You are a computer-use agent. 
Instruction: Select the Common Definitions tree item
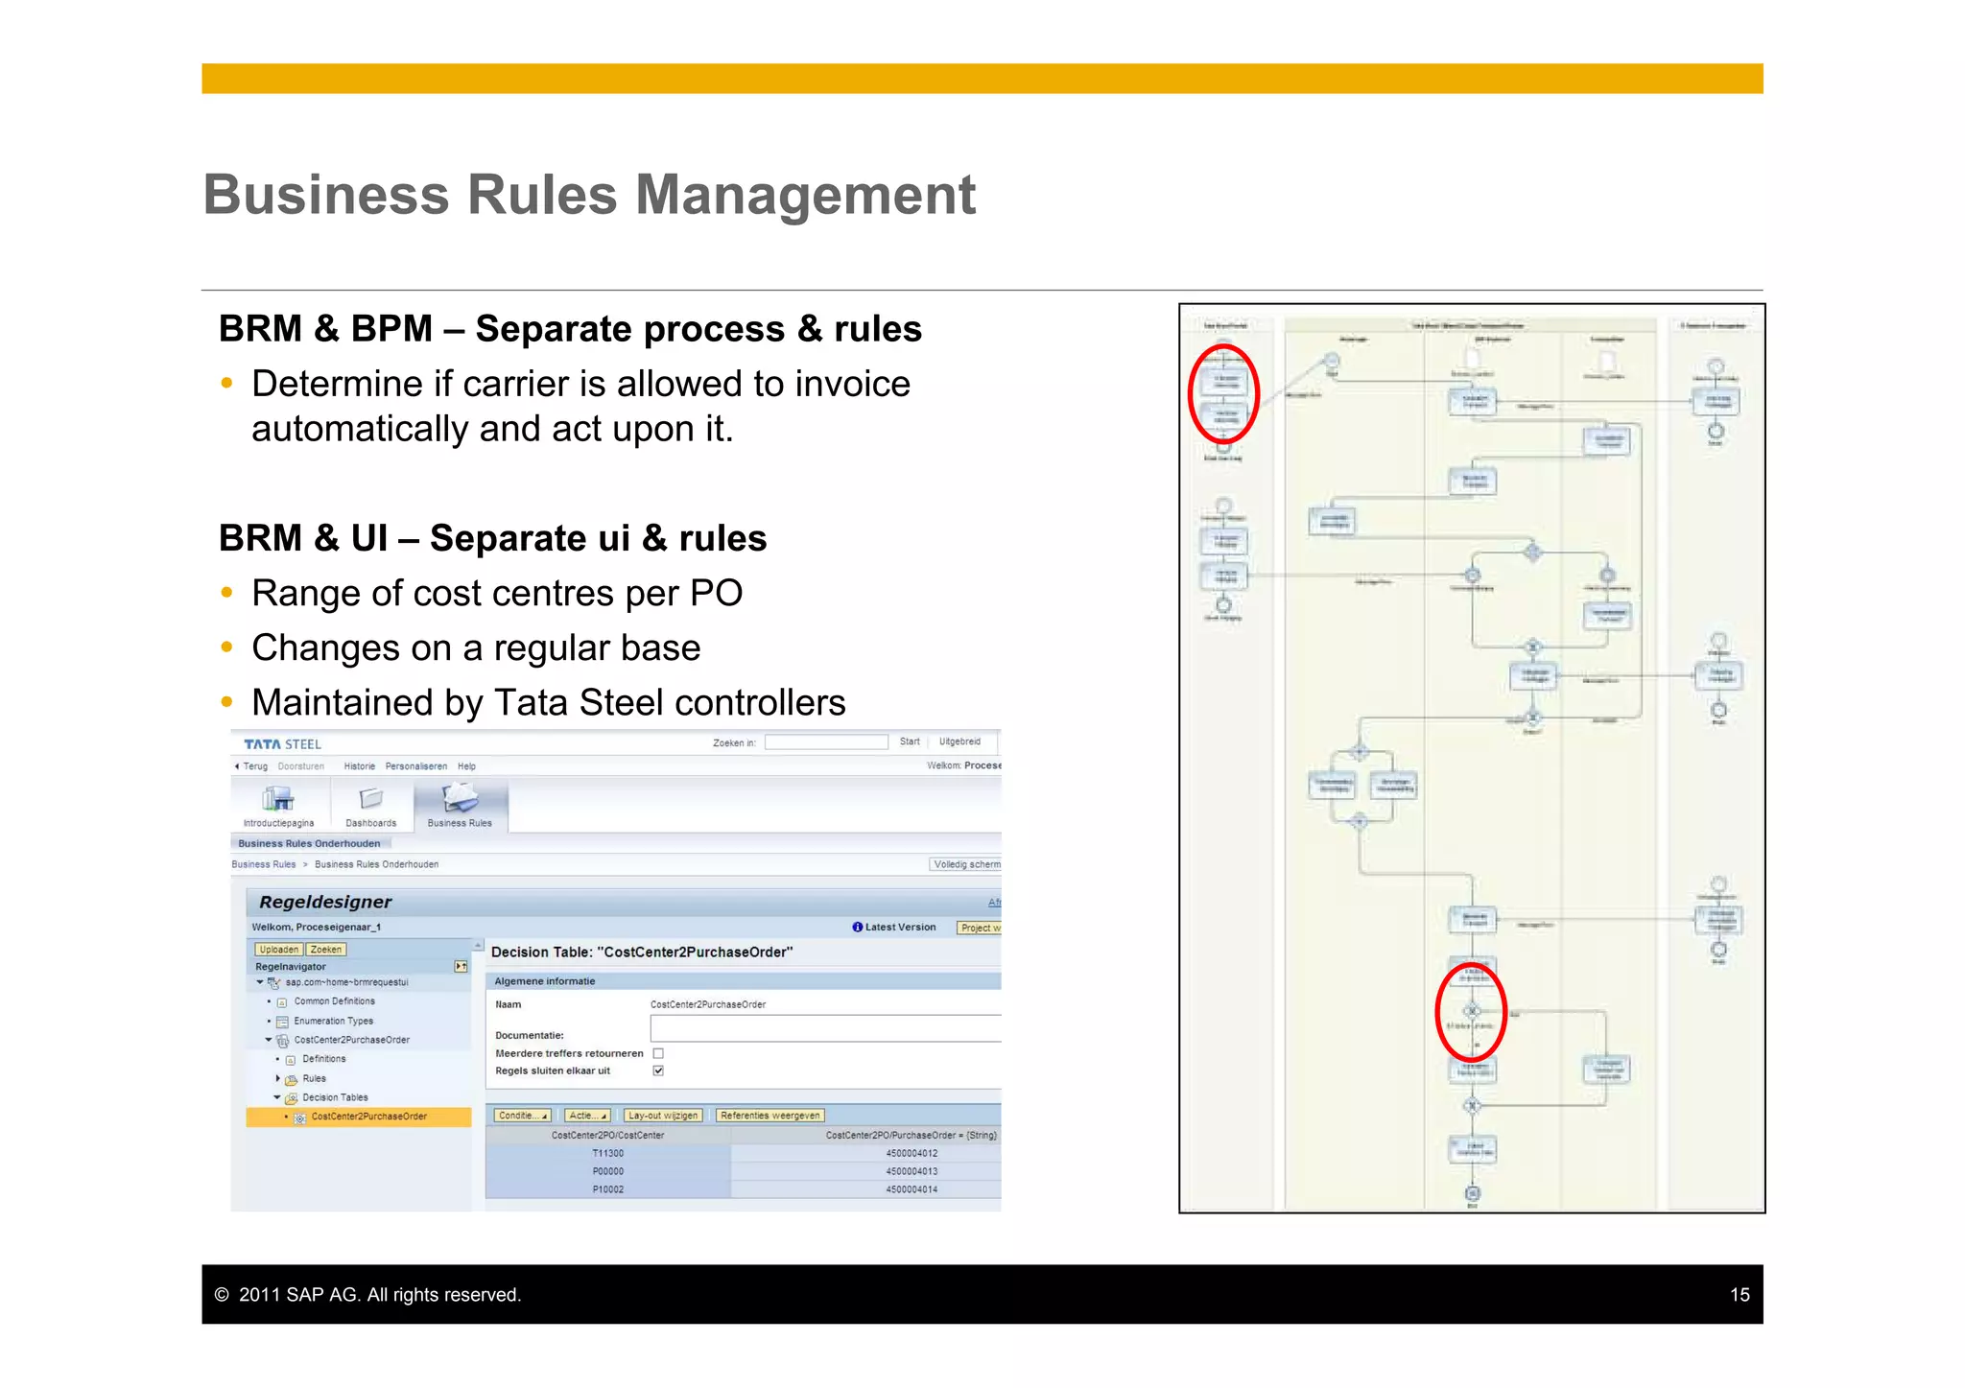tap(334, 1001)
